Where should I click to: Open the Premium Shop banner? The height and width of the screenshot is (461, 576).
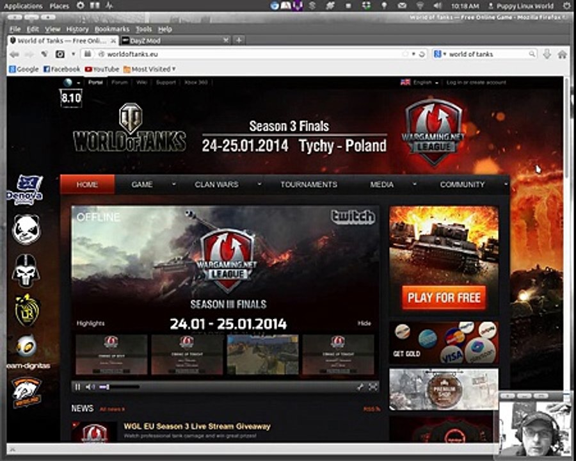pos(444,390)
